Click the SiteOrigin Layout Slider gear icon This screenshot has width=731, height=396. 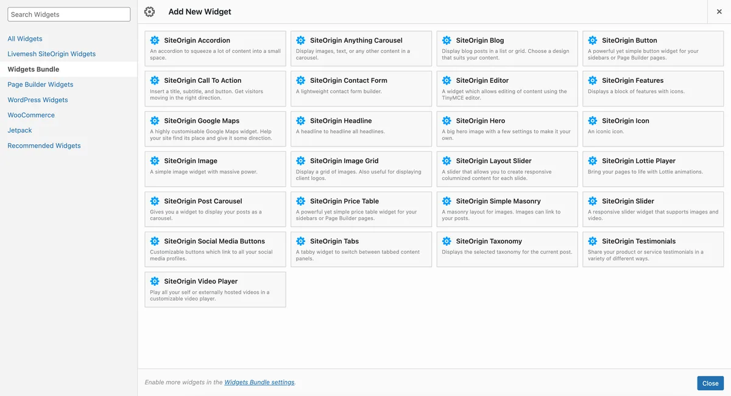pos(447,161)
